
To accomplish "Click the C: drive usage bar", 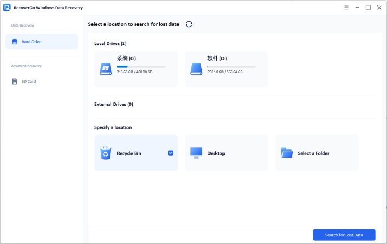I will click(141, 67).
